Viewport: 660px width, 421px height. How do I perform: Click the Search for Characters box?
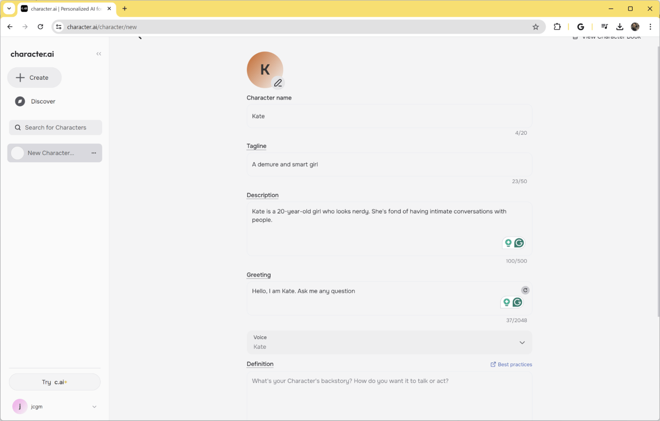pyautogui.click(x=55, y=127)
